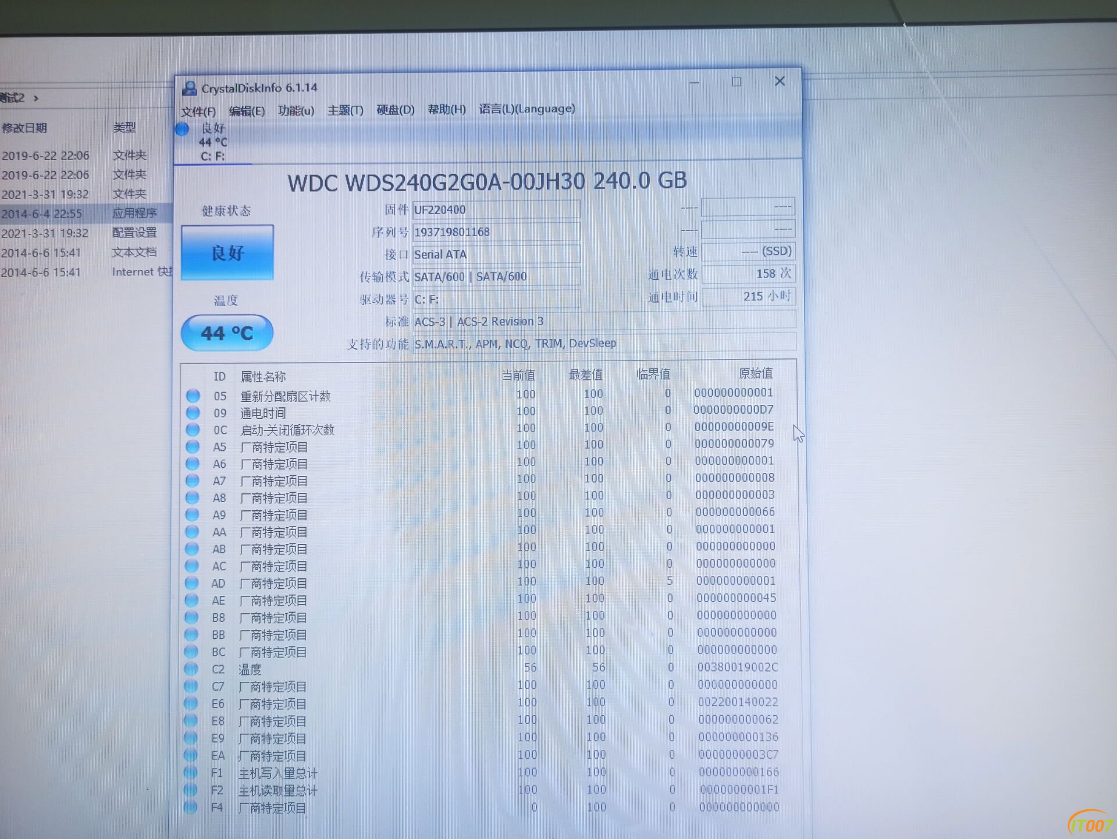The width and height of the screenshot is (1117, 839).
Task: Click the 最差值 column header
Action: 586,375
